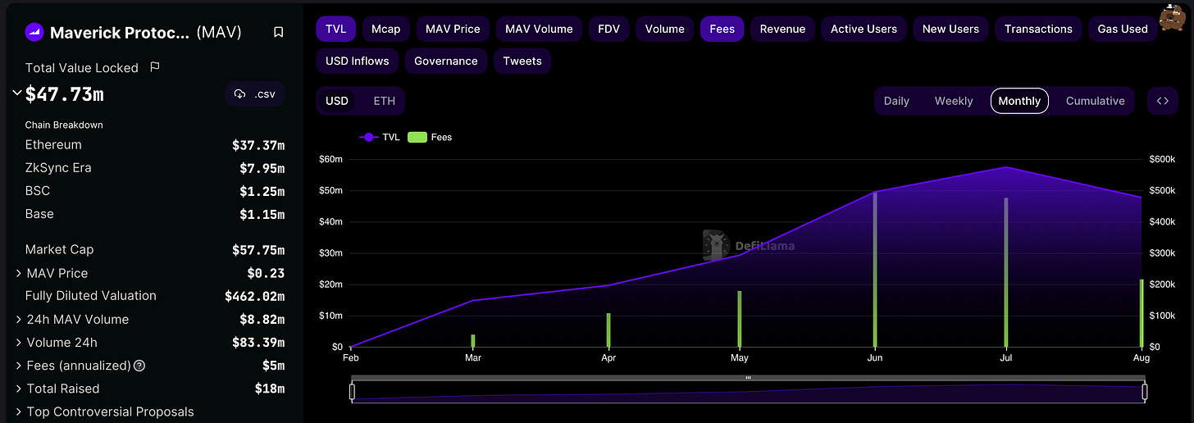Toggle the MAV Volume chart metric
The image size is (1194, 423).
pyautogui.click(x=539, y=29)
